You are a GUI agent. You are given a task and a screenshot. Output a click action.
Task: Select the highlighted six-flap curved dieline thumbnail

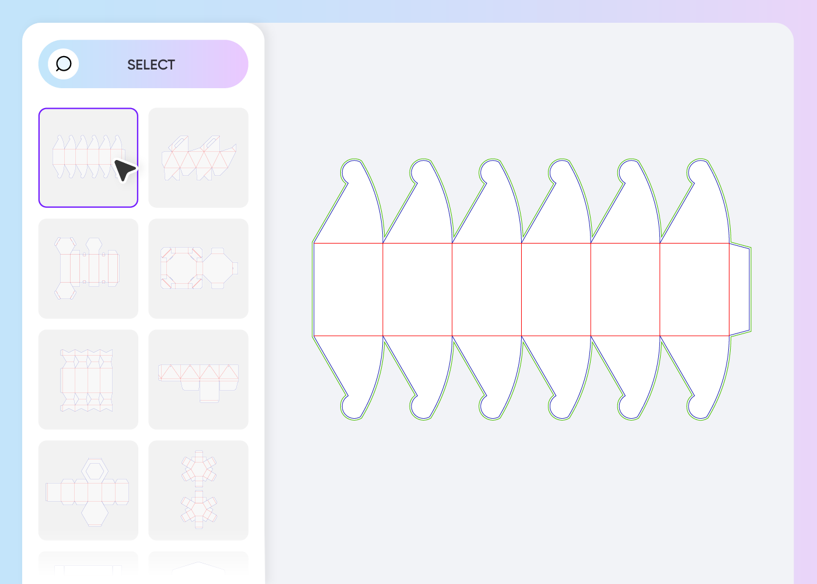(x=88, y=158)
